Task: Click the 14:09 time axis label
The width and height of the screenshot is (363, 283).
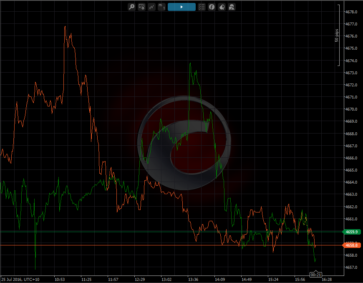Action: (x=220, y=280)
